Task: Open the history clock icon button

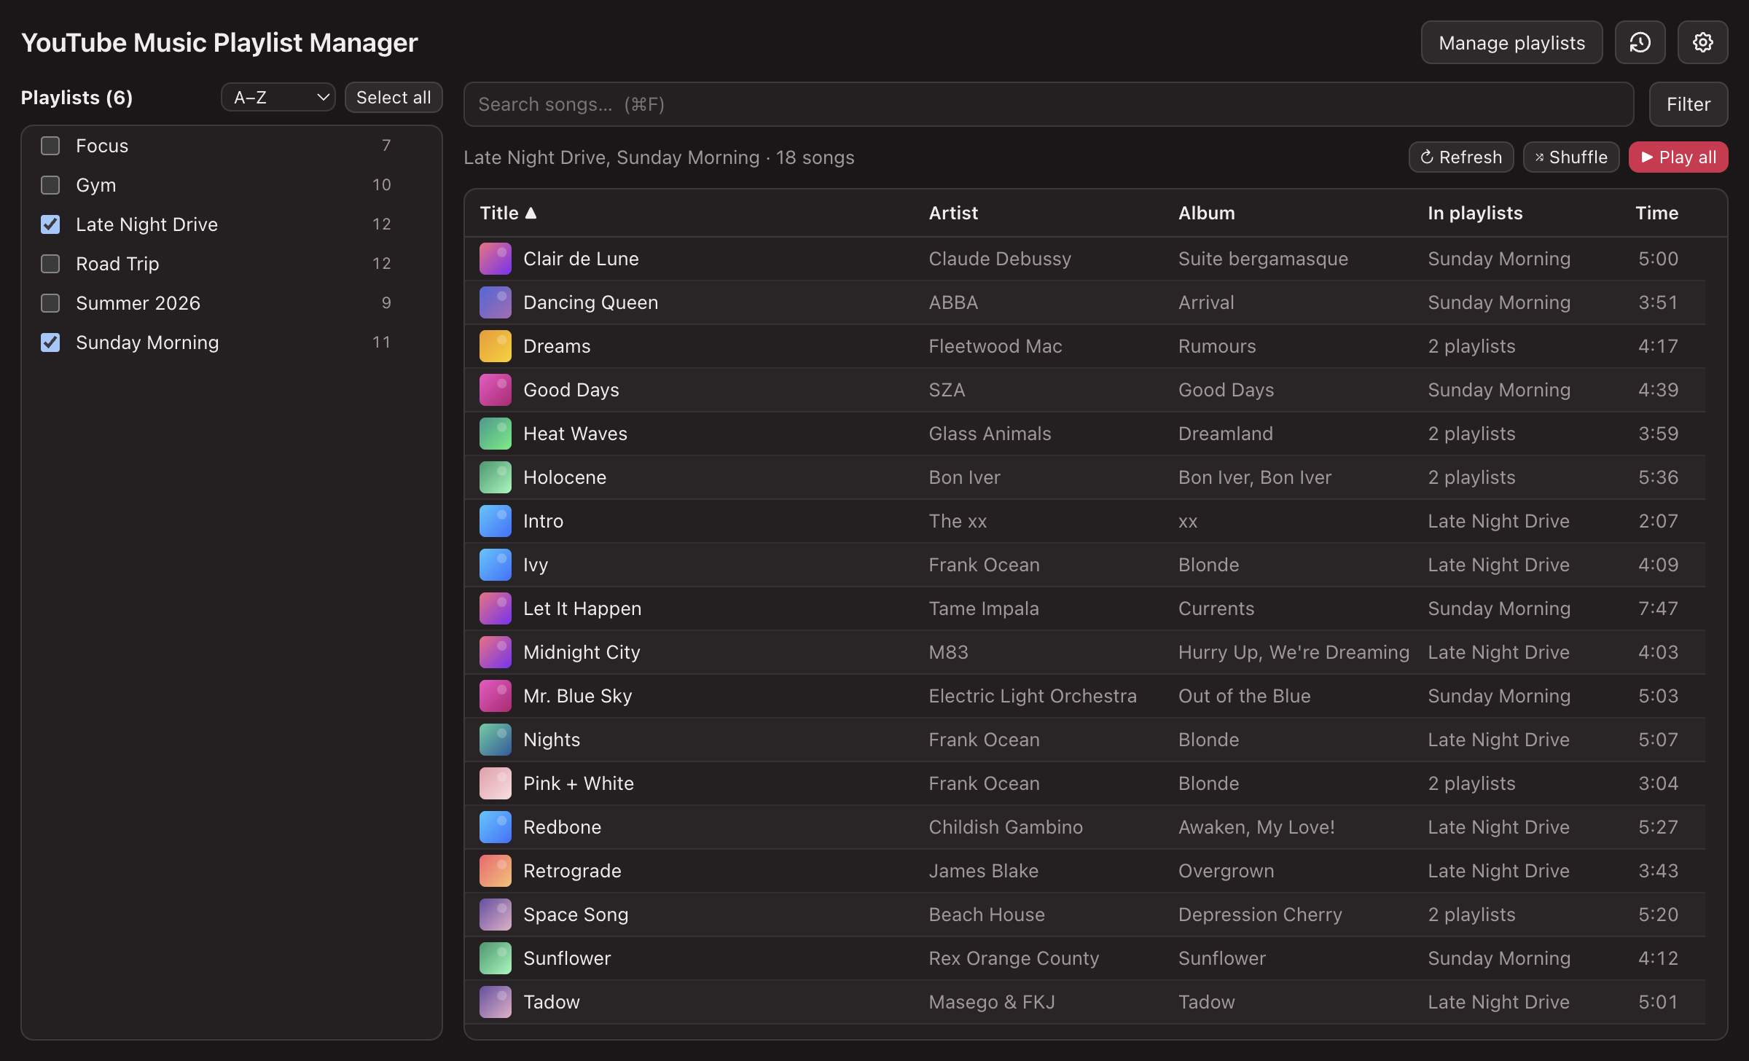Action: 1640,43
